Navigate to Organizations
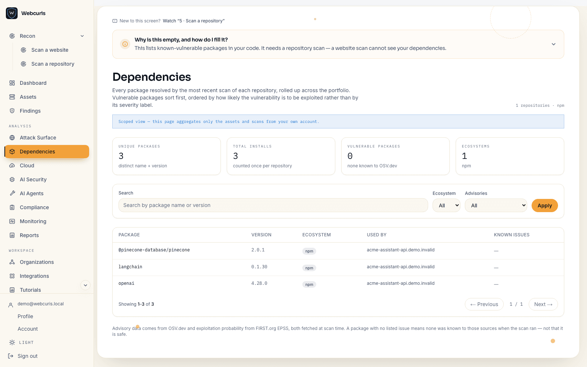Image resolution: width=587 pixels, height=367 pixels. [x=47, y=262]
